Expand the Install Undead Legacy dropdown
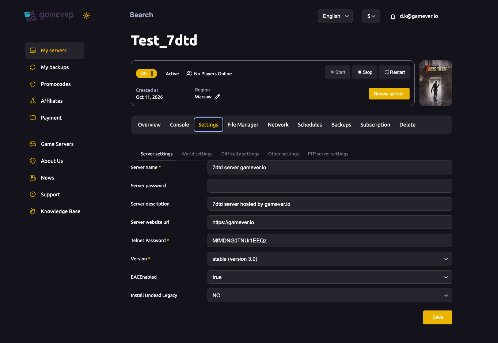The height and width of the screenshot is (343, 498). (330, 295)
